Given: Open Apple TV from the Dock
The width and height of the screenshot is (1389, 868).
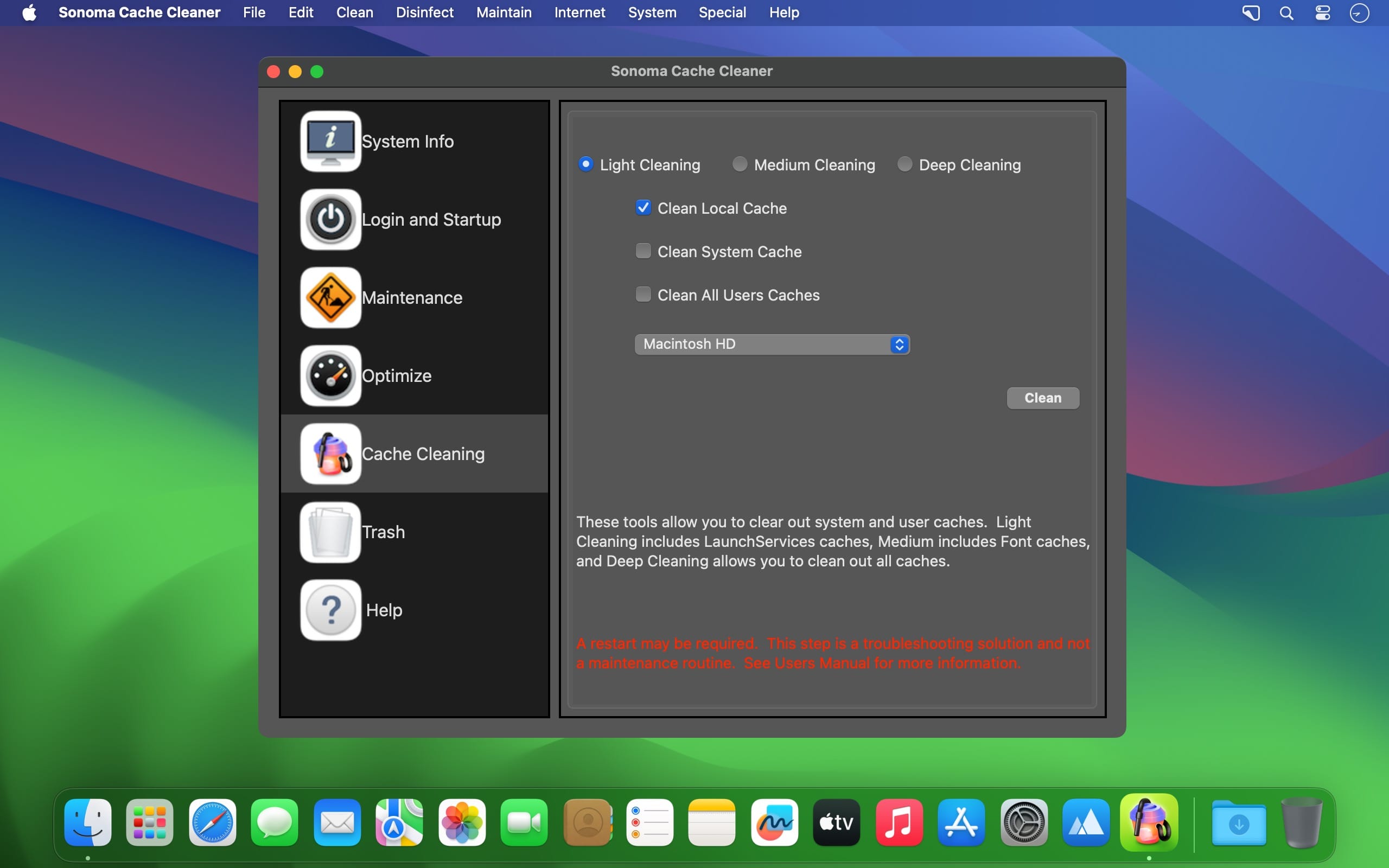Looking at the screenshot, I should 836,822.
